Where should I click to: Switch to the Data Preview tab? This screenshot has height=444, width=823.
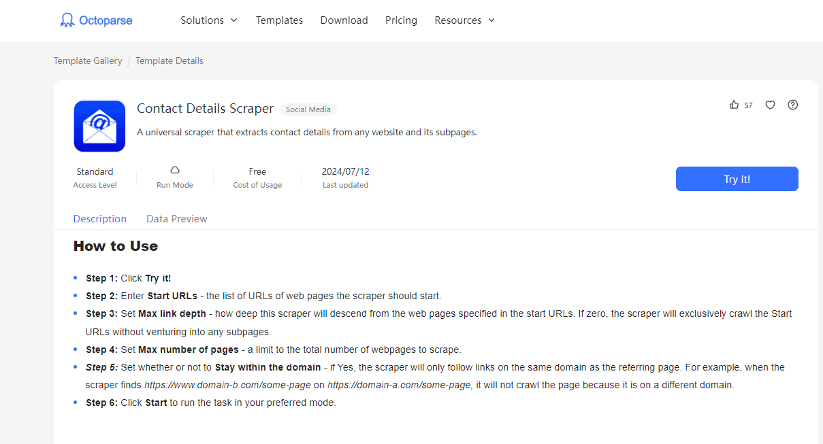click(177, 219)
